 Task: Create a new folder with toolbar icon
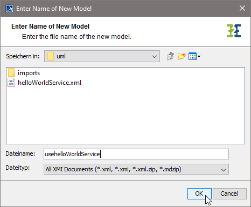[x=182, y=56]
